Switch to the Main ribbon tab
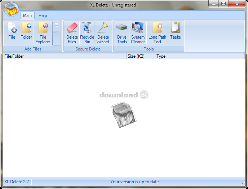Viewport: 248px width, 189px height. coord(27,16)
